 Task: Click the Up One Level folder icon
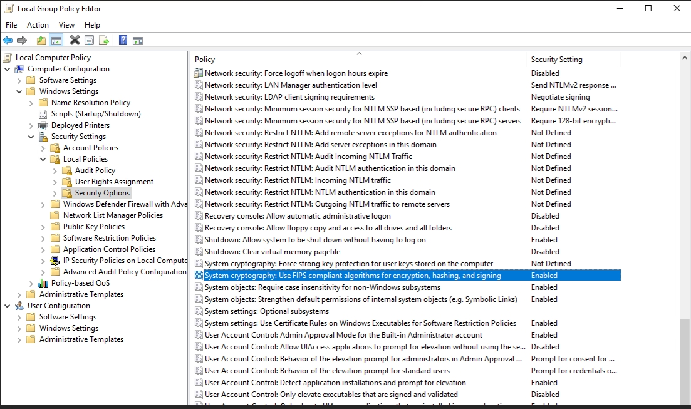41,41
